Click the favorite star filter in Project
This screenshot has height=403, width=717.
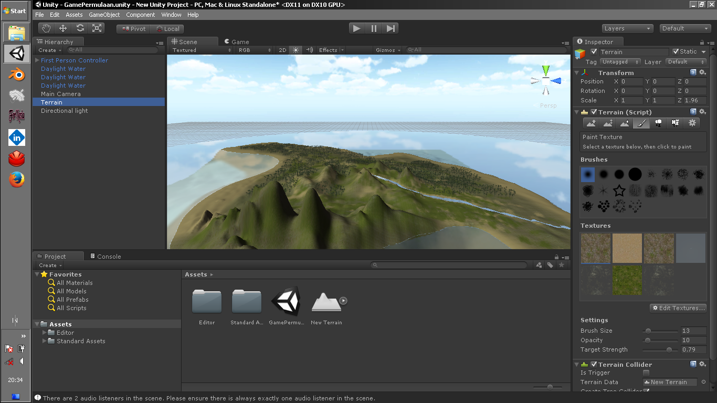[561, 265]
